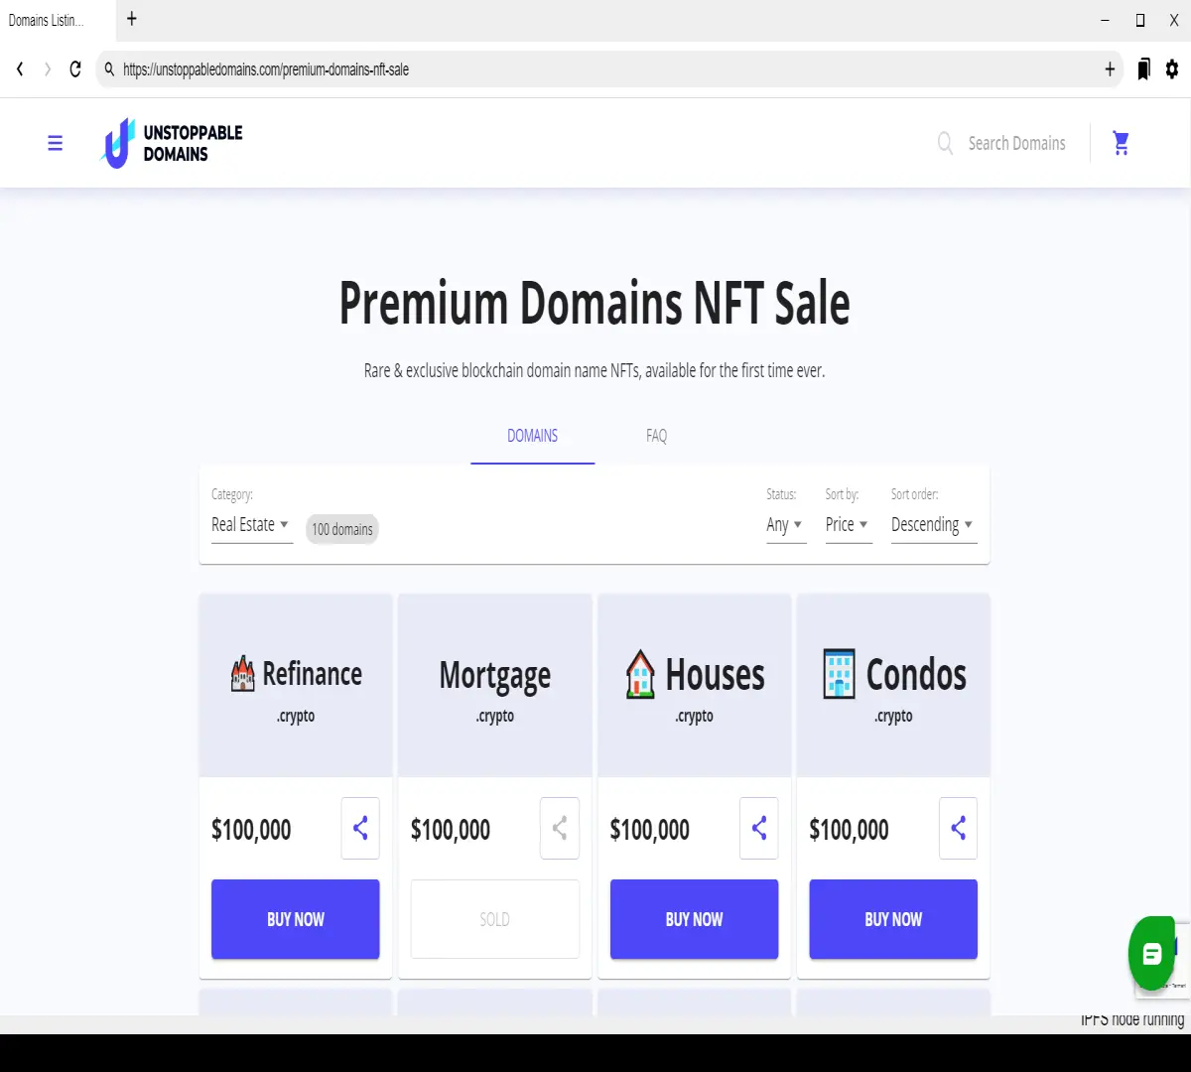Buy Refinance.crypto now
The image size is (1191, 1072).
(296, 919)
